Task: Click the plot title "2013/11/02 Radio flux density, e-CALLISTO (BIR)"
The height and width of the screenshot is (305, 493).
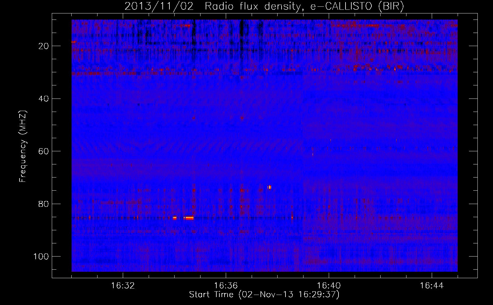Action: 264,6
